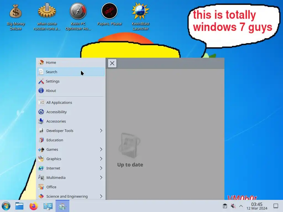Close the panel with X button
Image resolution: width=283 pixels, height=212 pixels.
click(x=112, y=63)
